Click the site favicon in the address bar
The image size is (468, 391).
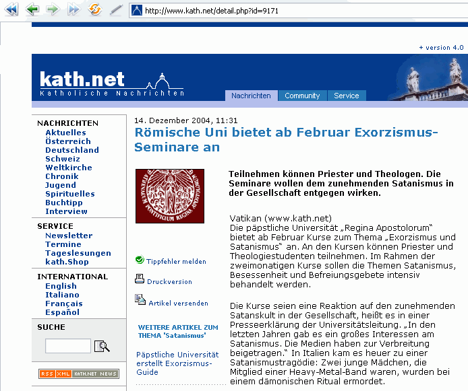click(137, 10)
